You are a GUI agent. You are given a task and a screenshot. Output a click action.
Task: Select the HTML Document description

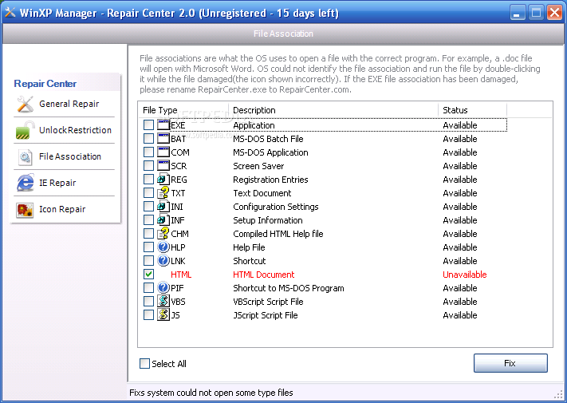click(x=264, y=275)
